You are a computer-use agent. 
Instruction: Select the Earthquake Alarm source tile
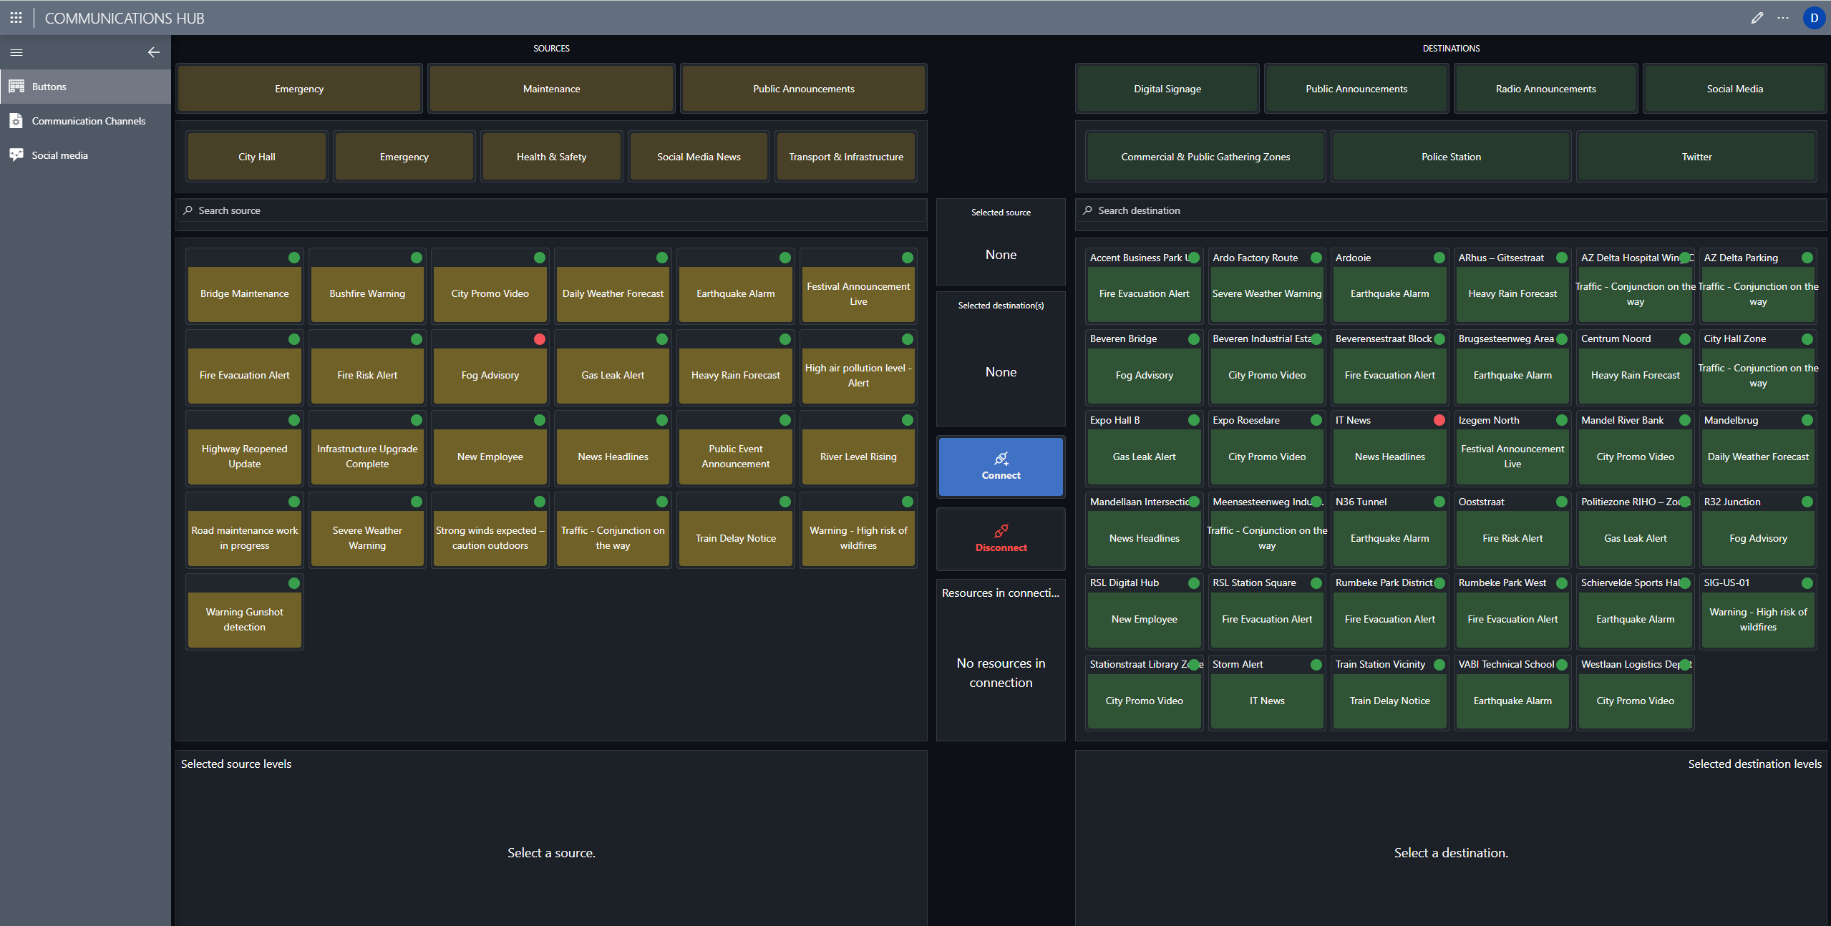735,293
